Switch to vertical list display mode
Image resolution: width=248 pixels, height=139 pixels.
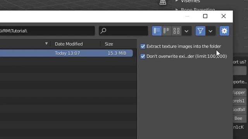(157, 31)
